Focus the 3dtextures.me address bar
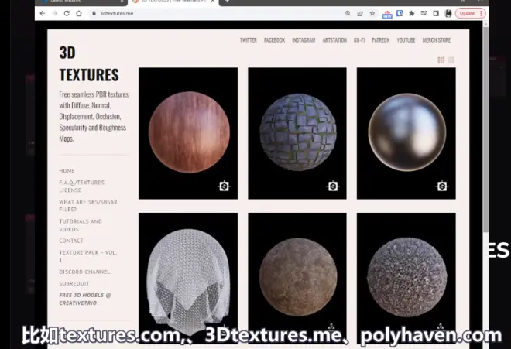The image size is (511, 349). click(215, 13)
